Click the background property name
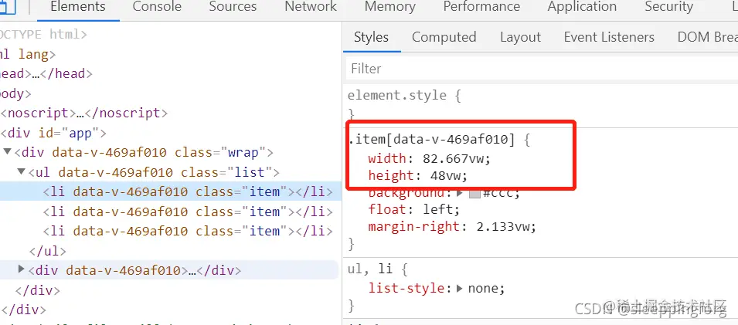Screen dimensions: 738x325 pos(406,193)
